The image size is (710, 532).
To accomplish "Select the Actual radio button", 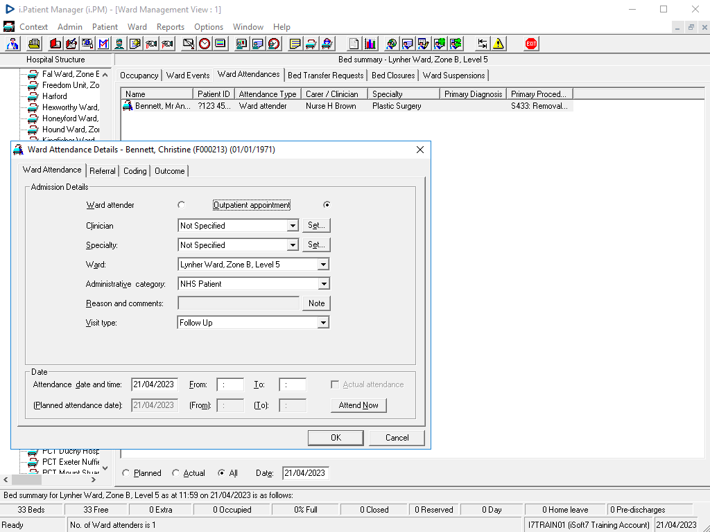I will click(175, 472).
